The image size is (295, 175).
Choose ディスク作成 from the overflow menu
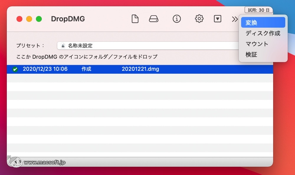[263, 33]
